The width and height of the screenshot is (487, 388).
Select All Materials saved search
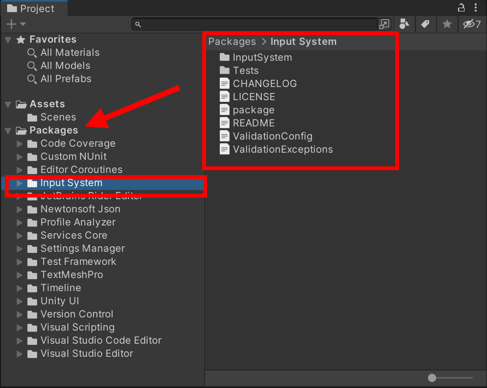tap(70, 53)
